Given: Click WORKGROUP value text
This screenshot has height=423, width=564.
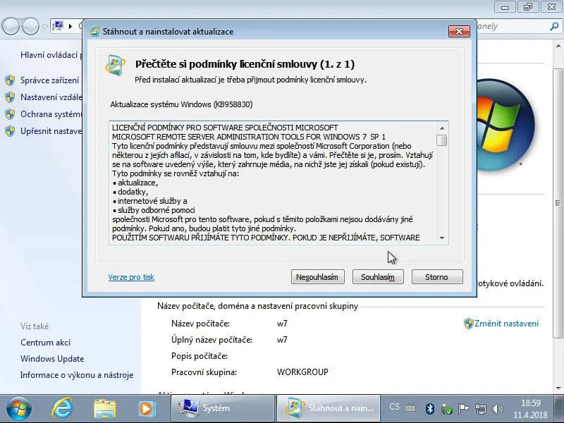Looking at the screenshot, I should pyautogui.click(x=302, y=372).
